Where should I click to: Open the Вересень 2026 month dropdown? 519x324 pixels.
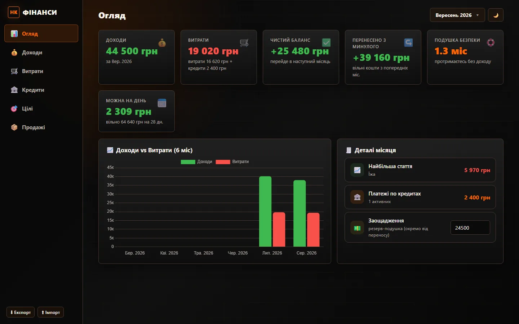click(x=457, y=15)
